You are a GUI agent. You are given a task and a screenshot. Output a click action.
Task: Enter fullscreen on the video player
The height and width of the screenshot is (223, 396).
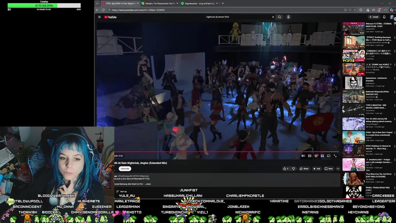click(335, 156)
